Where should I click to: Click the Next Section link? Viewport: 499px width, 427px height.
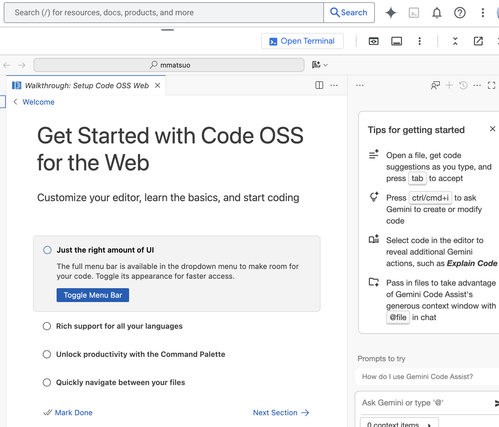pos(281,413)
